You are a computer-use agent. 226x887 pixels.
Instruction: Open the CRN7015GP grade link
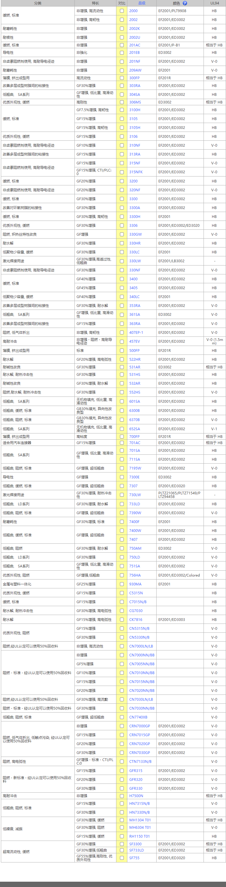[139, 735]
